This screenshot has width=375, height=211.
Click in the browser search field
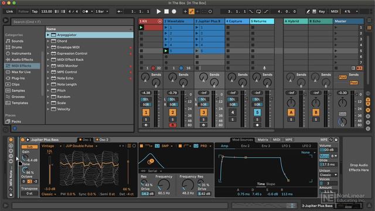pyautogui.click(x=73, y=22)
